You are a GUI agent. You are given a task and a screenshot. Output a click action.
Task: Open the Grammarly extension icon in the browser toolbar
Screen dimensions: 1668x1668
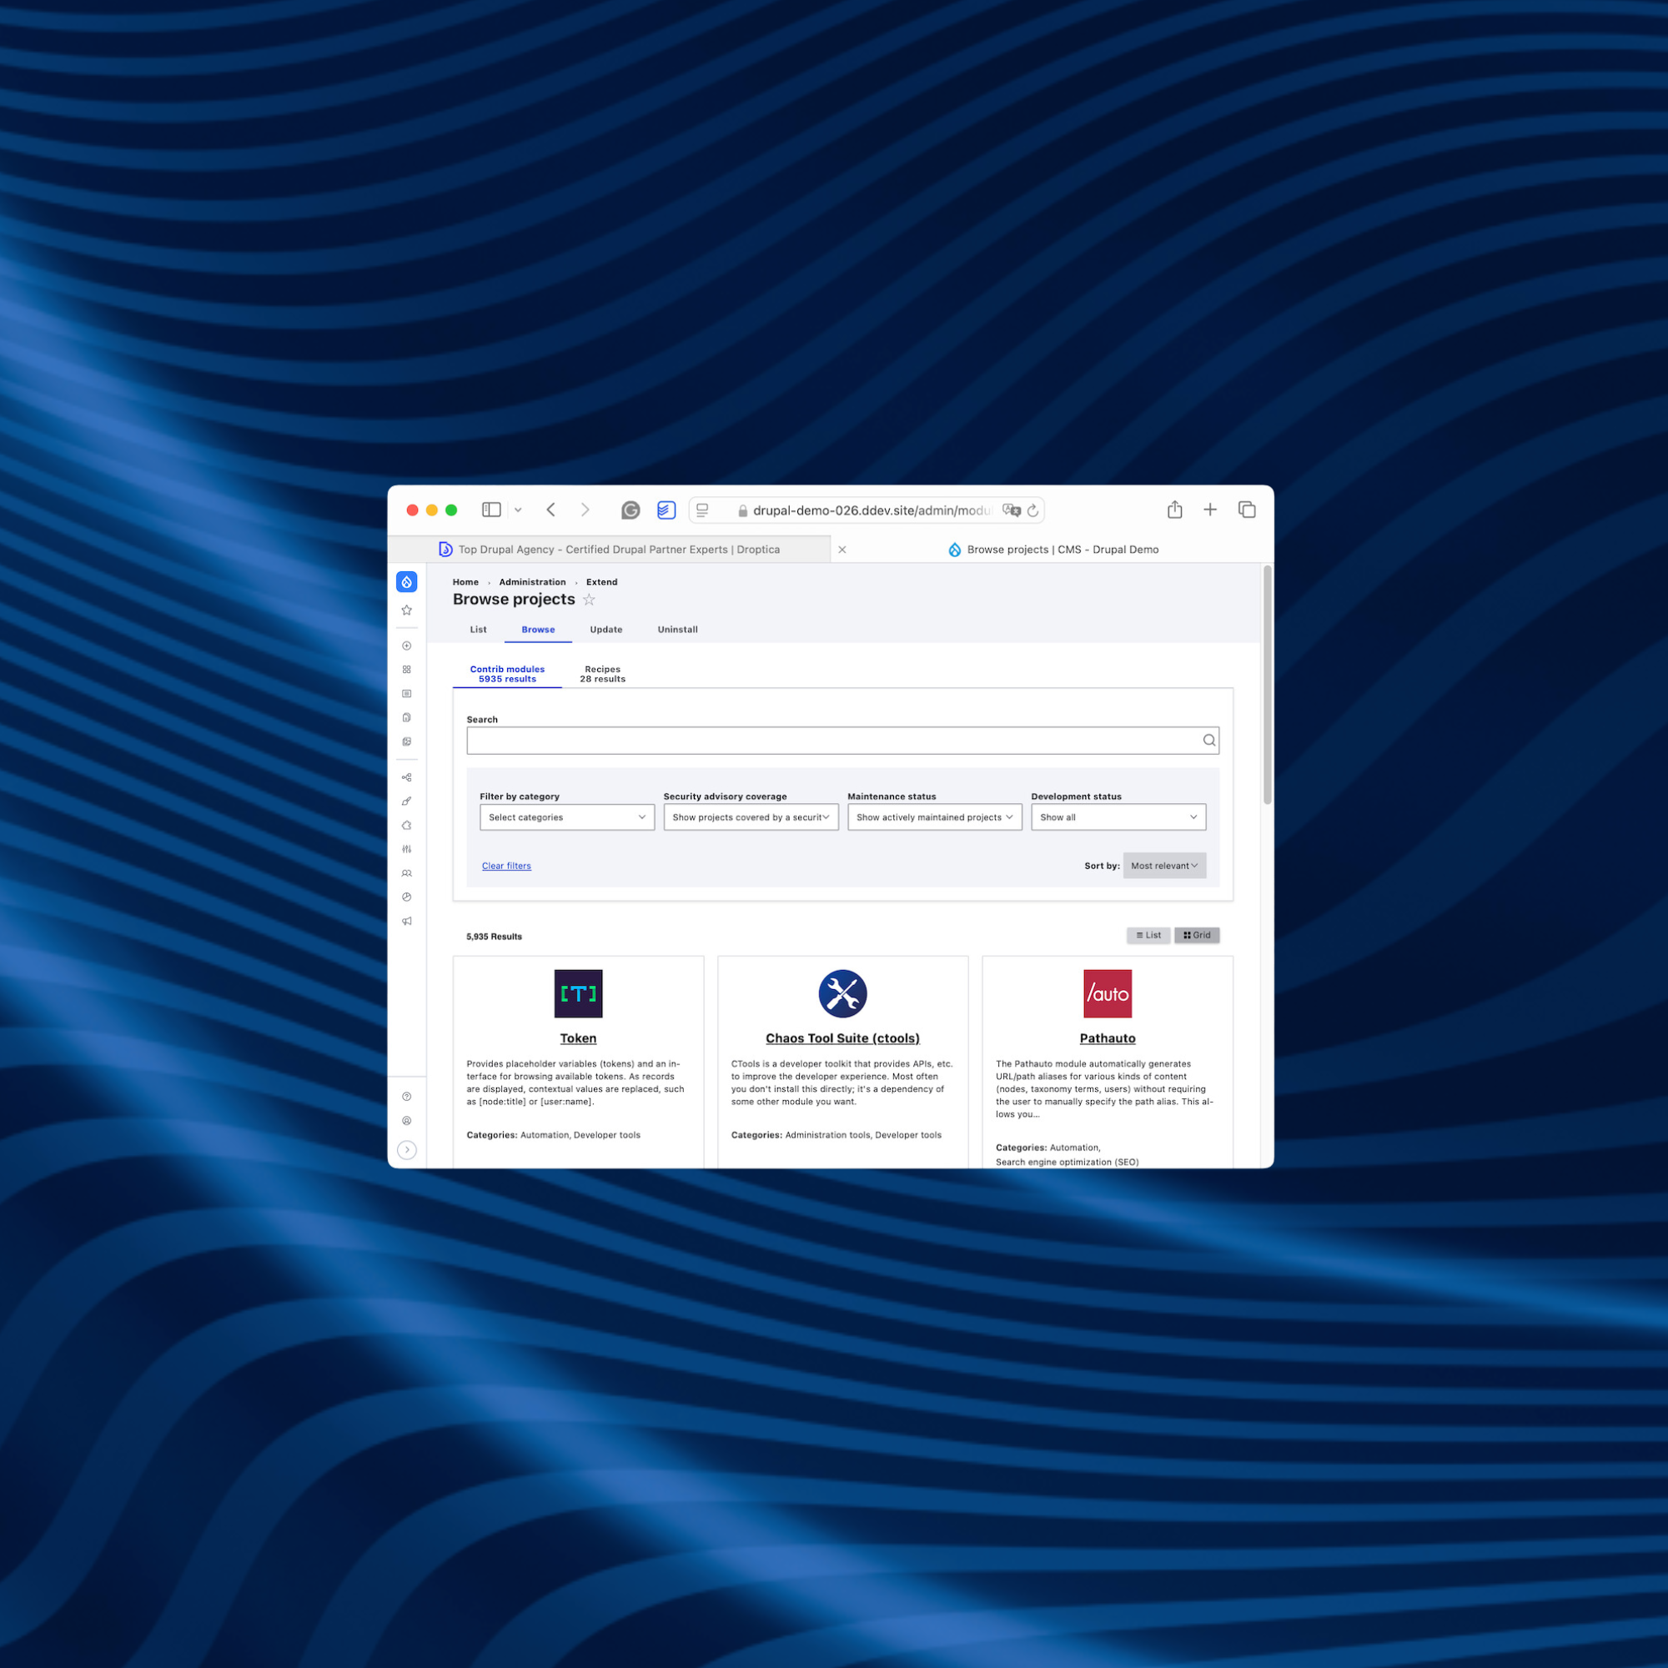[x=631, y=510]
